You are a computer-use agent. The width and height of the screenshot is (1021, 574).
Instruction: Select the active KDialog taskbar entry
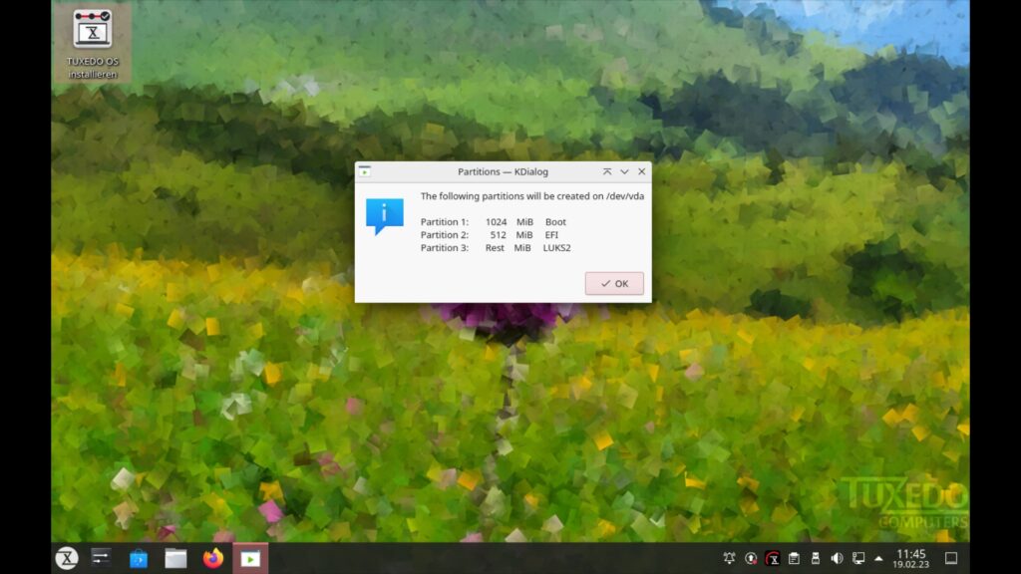[x=250, y=558]
